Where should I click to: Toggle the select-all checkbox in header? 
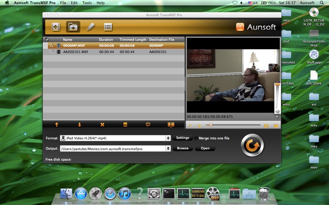[x=47, y=39]
